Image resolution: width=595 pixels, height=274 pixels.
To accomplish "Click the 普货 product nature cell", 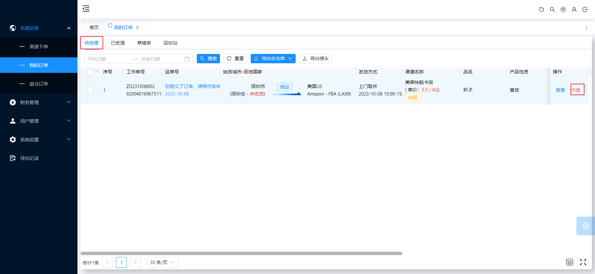I will [514, 90].
